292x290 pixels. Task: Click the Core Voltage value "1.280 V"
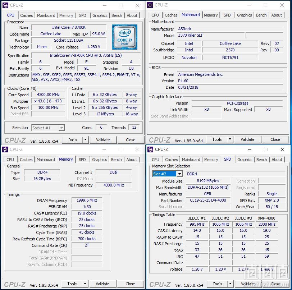[93, 47]
